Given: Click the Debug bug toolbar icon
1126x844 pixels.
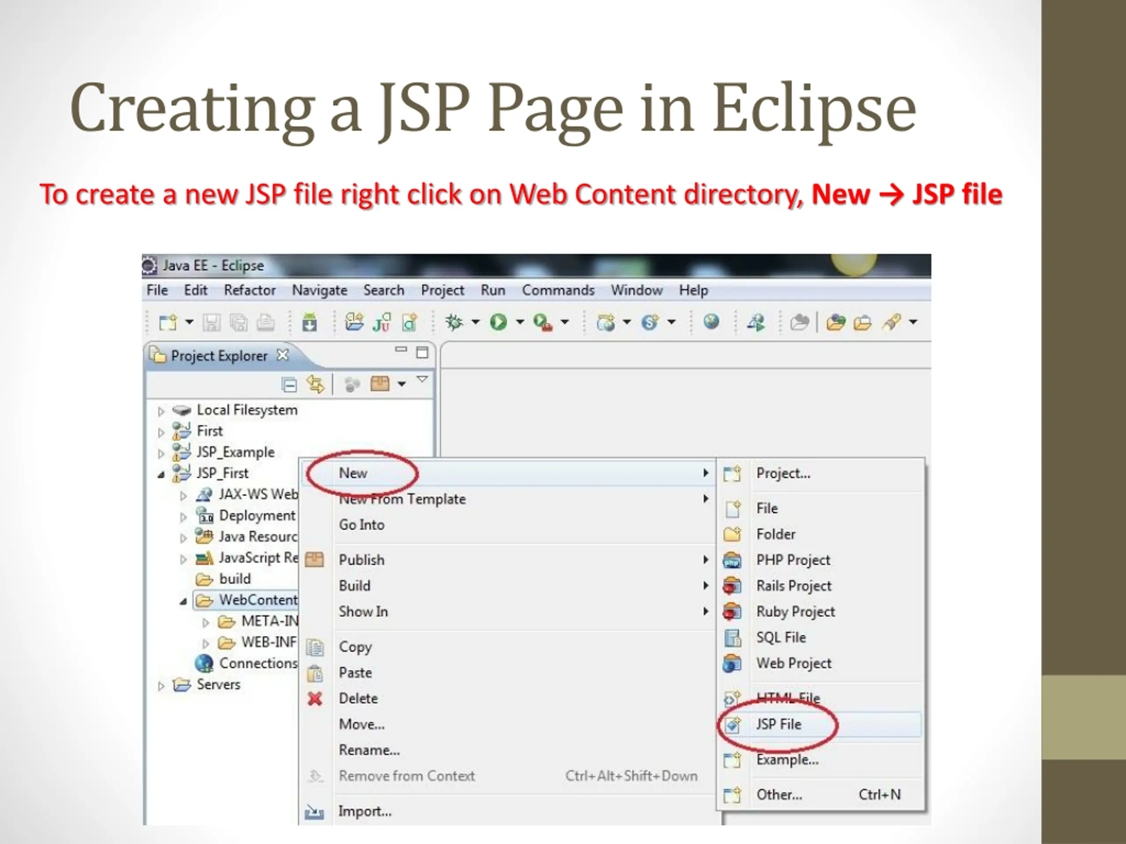Looking at the screenshot, I should [x=454, y=322].
